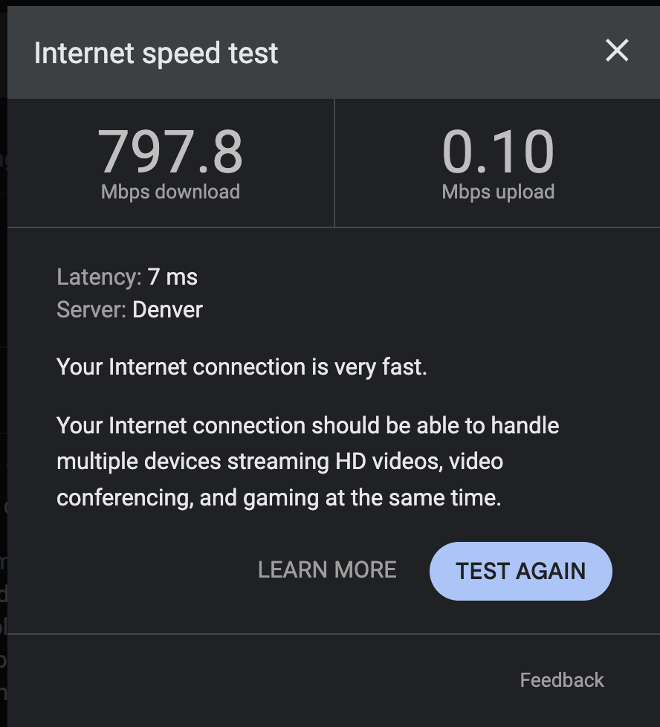The width and height of the screenshot is (660, 727).
Task: Click the "Server:" label
Action: [x=91, y=309]
